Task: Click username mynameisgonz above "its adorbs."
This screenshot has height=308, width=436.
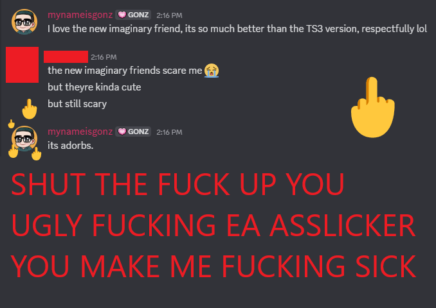Action: [80, 132]
